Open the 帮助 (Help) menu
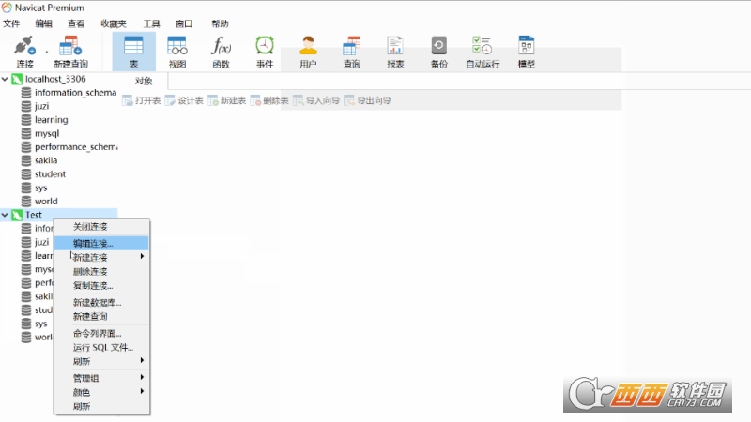The image size is (751, 422). (x=220, y=23)
